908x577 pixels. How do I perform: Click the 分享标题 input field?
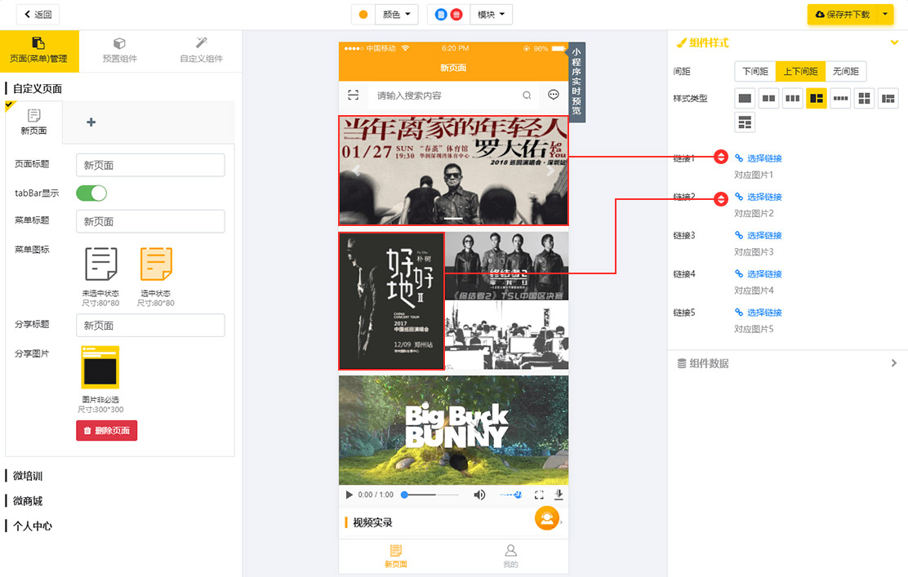pos(150,326)
